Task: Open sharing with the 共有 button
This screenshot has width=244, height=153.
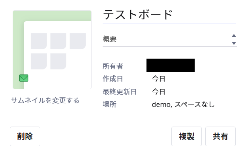Action: click(220, 136)
